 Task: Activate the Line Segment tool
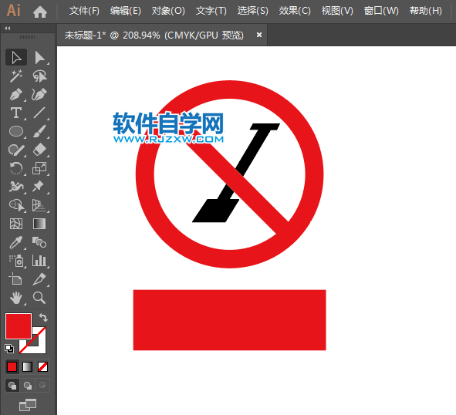(39, 113)
